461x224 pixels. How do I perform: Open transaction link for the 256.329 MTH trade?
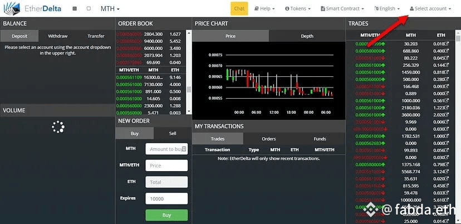[x=447, y=65]
